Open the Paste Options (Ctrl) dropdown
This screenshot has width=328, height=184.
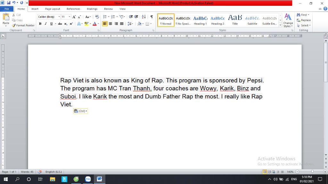(80, 111)
